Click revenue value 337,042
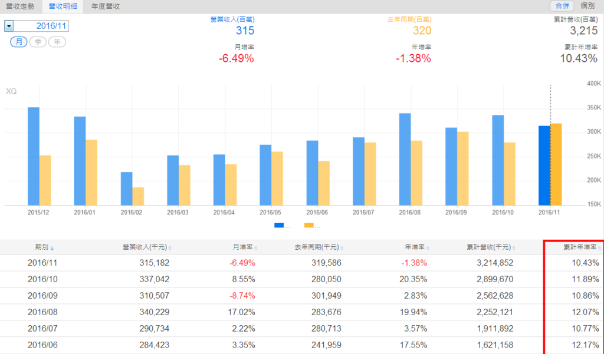Screen dimensions: 604x354 [154, 279]
